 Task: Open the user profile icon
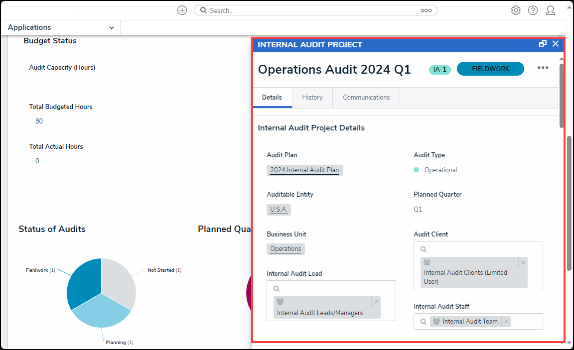550,10
